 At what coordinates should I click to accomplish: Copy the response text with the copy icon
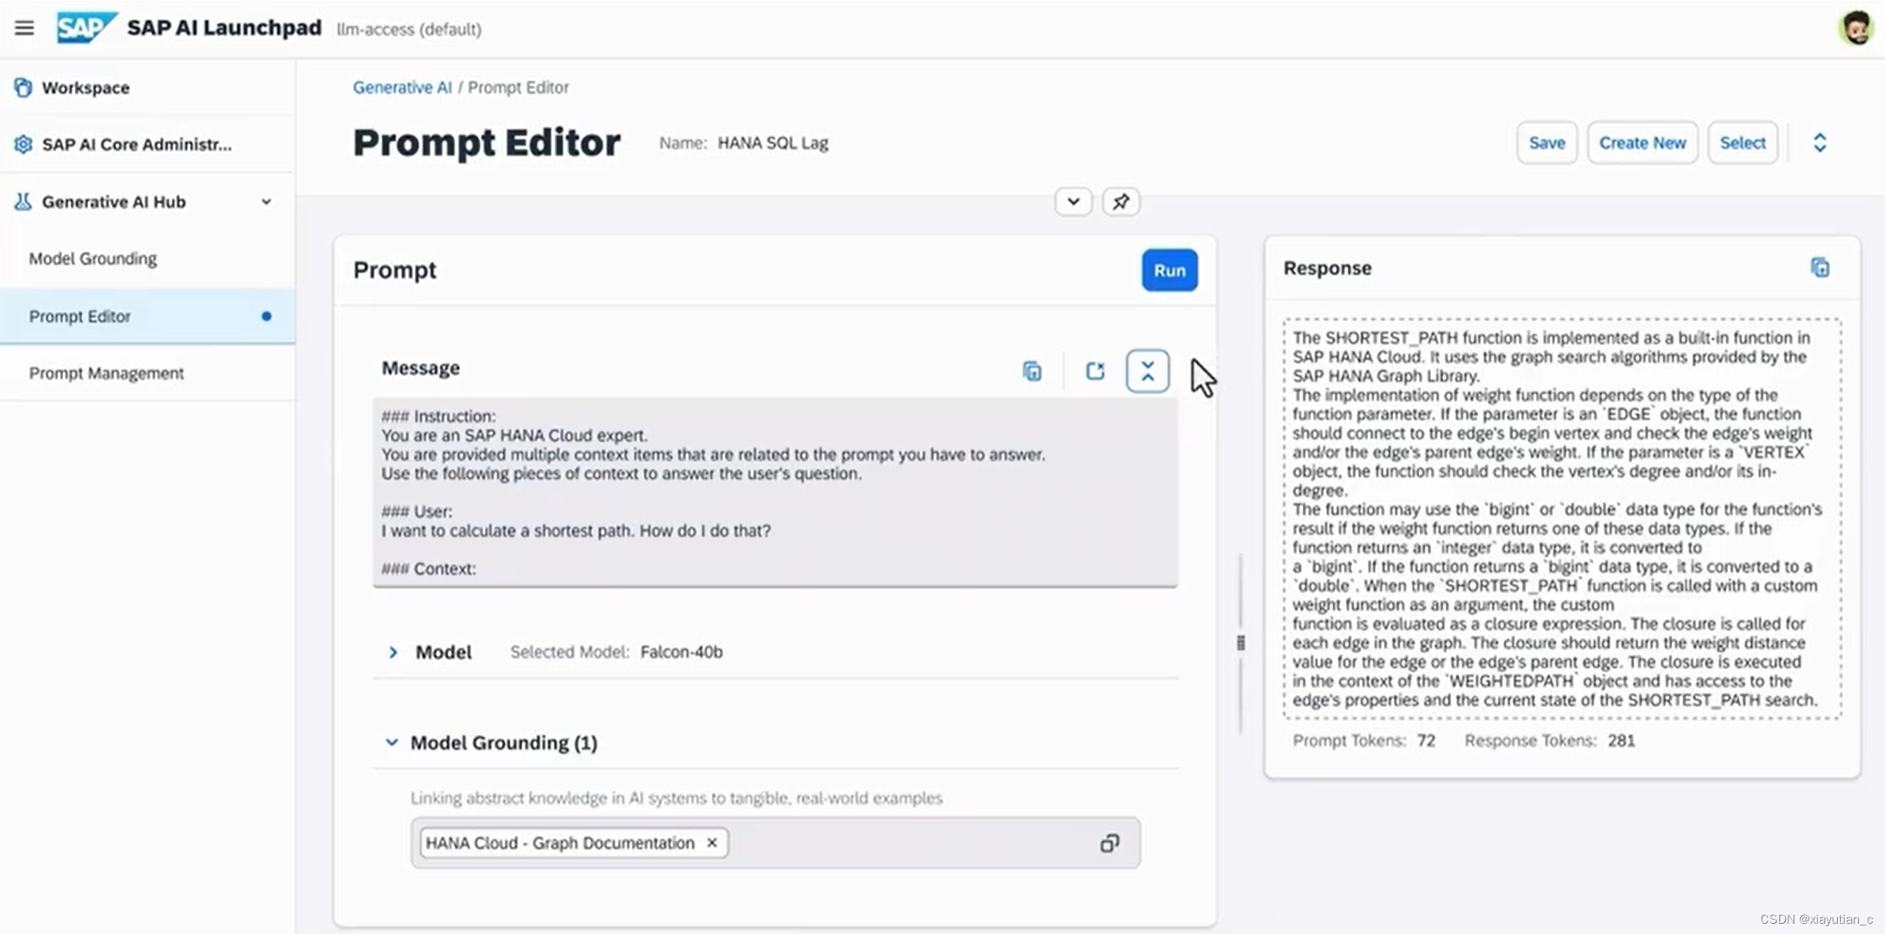[1820, 268]
